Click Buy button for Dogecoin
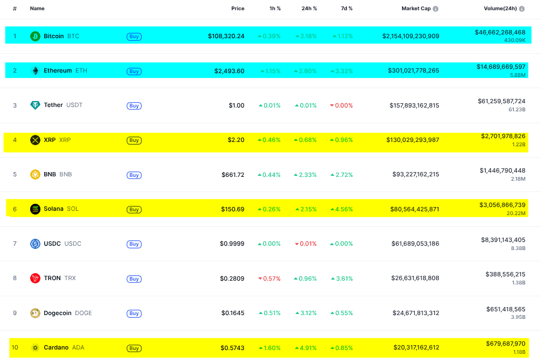The image size is (541, 364). click(x=134, y=313)
